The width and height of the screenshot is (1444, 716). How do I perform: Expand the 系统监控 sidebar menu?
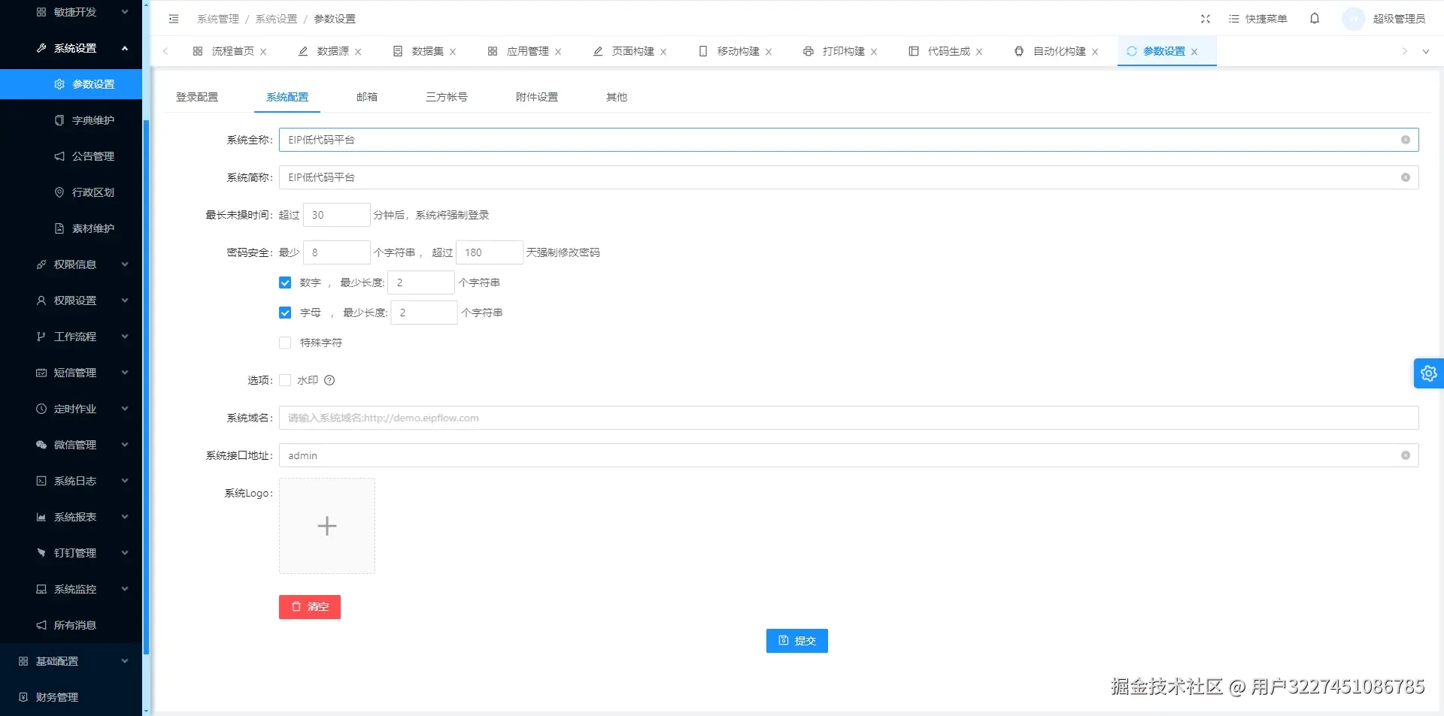(x=71, y=589)
